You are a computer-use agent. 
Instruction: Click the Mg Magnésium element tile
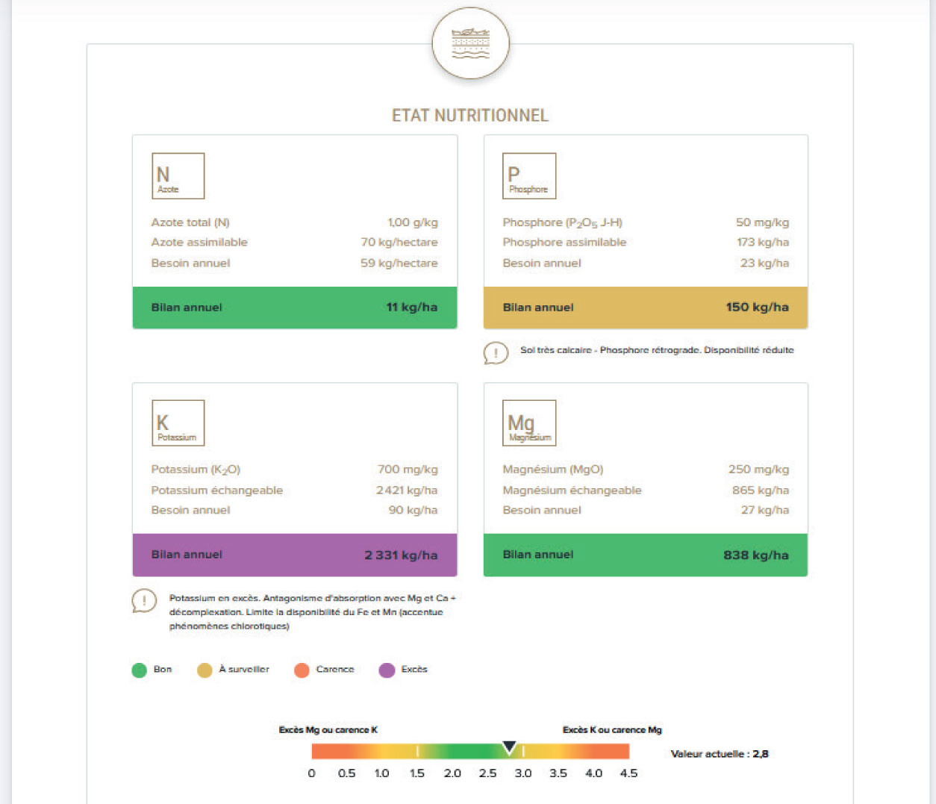tap(529, 423)
